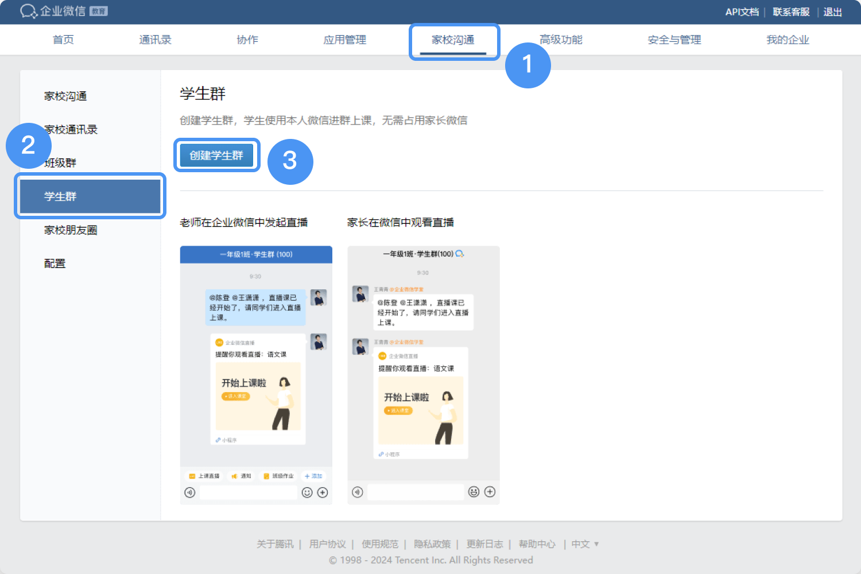Select 学生群 in the left sidebar
This screenshot has height=574, width=861.
90,196
